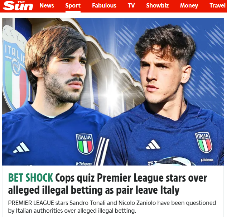Click the Adidas logo on the right jersey
227x217 pixels.
click(153, 144)
